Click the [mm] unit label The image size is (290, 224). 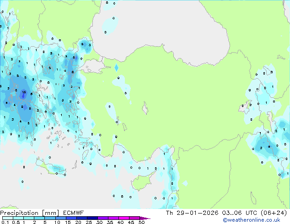pos(50,213)
